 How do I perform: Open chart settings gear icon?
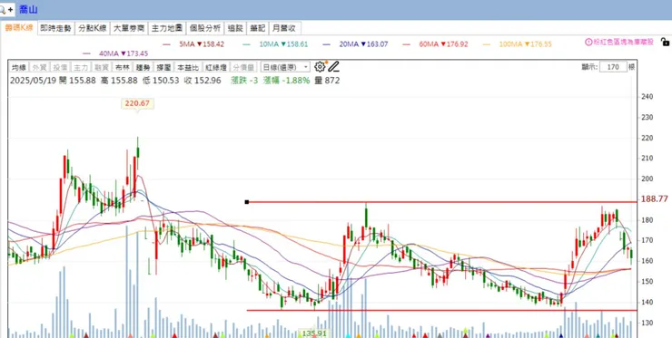coord(320,67)
